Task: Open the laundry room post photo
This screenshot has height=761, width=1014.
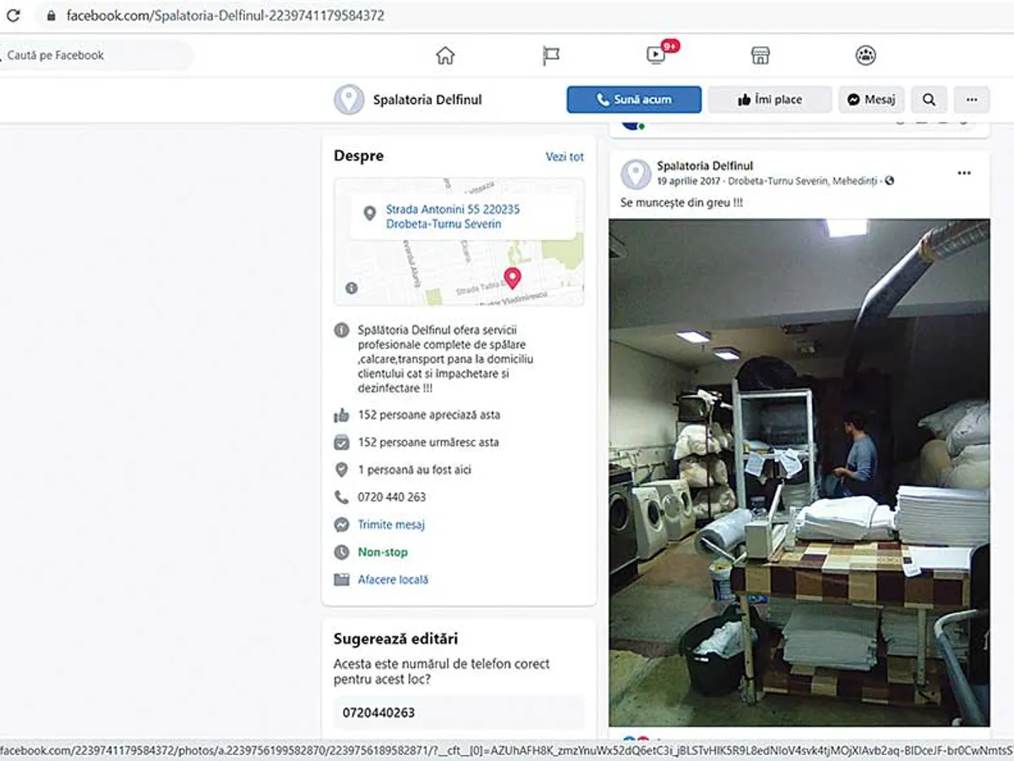Action: (x=799, y=472)
